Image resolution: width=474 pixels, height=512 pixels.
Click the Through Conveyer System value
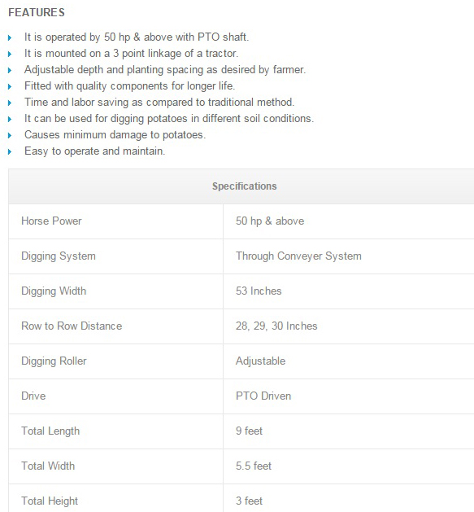[298, 256]
